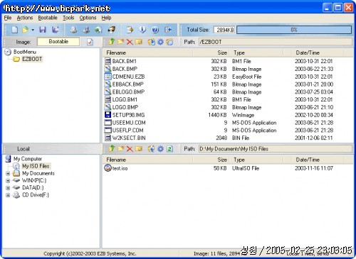Expand the CD Drive(F:) node
Screen dimensions: 356x259
point(8,195)
